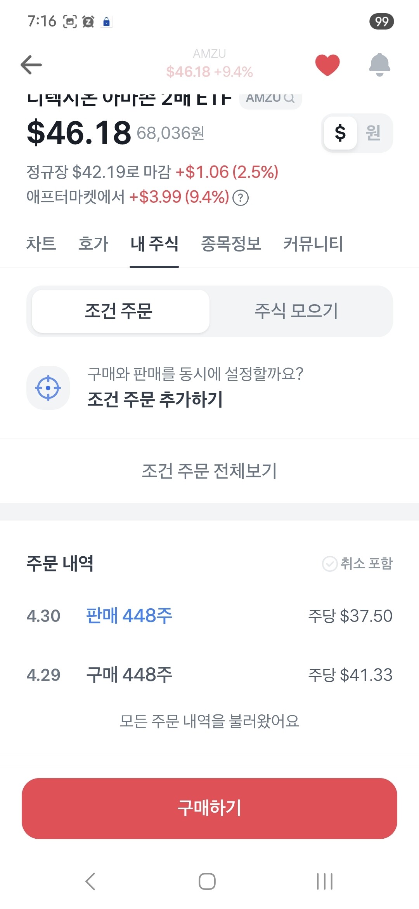419x909 pixels.
Task: Tap Android system back navigation button
Action: (x=90, y=881)
